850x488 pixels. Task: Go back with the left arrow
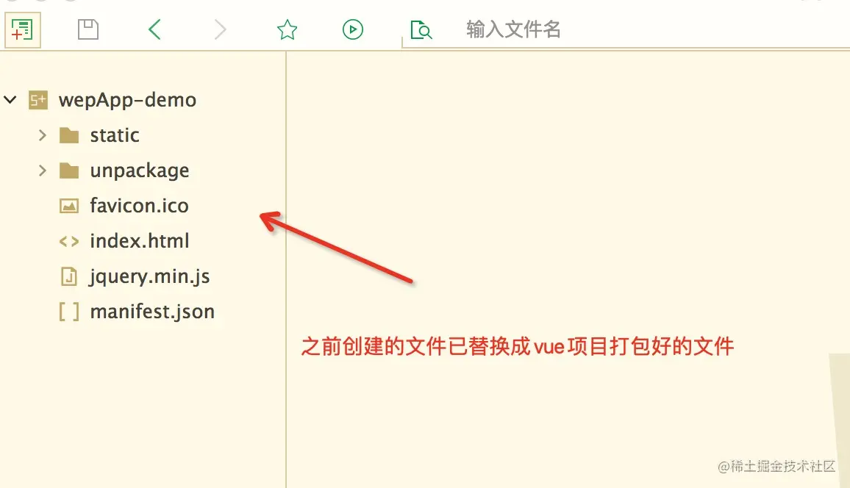[154, 29]
